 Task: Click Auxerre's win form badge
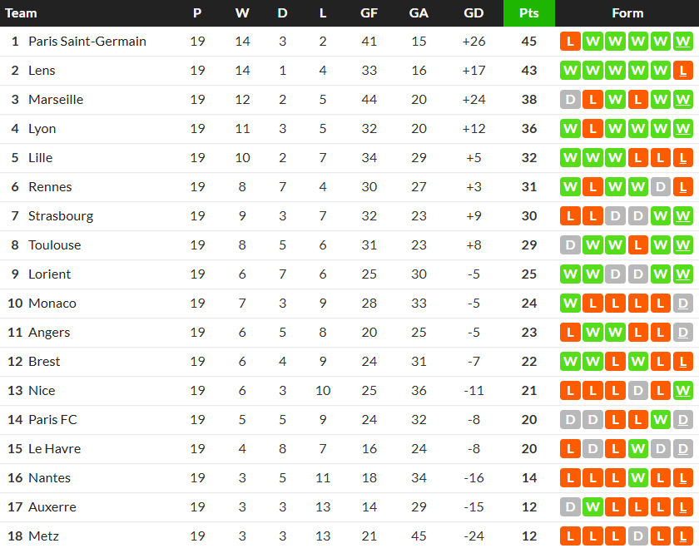pos(592,507)
